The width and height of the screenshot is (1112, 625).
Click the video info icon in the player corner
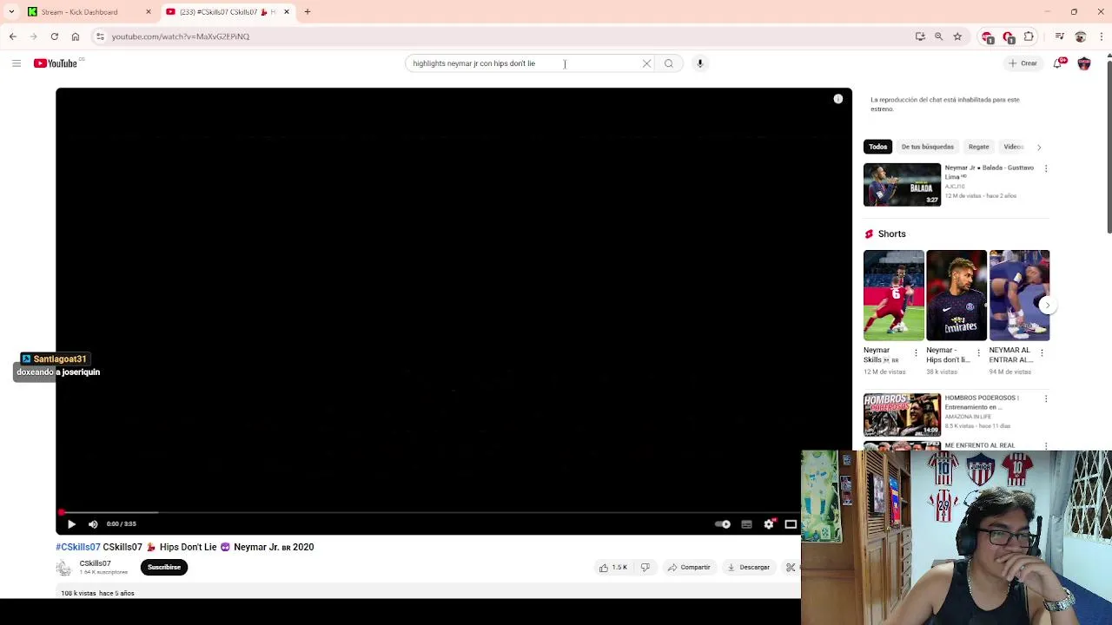tap(838, 99)
